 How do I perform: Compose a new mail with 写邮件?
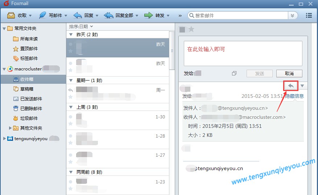(x=50, y=16)
